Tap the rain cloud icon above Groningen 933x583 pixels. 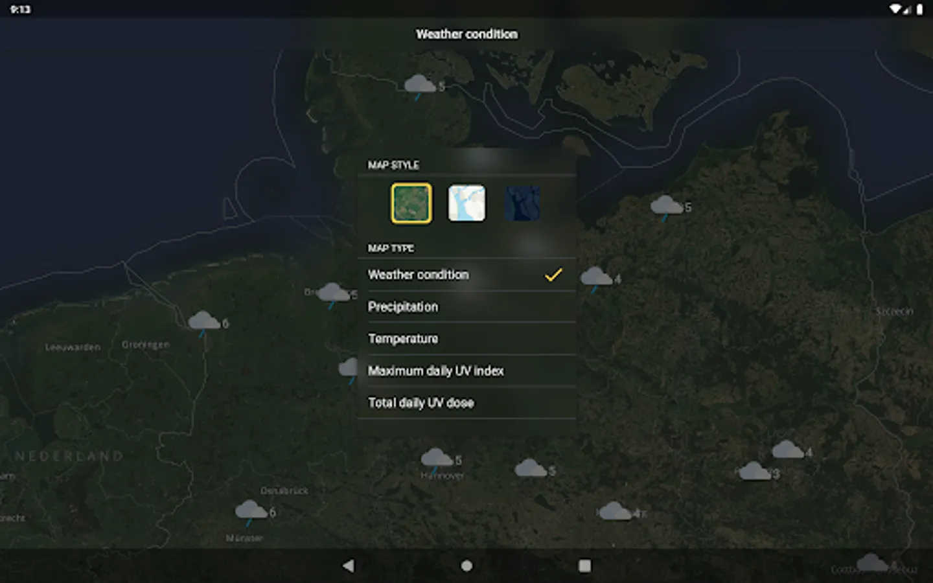(204, 323)
